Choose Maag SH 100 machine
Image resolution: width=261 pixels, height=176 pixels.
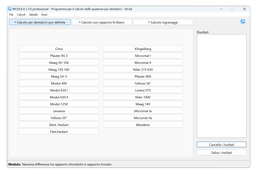pos(59,63)
